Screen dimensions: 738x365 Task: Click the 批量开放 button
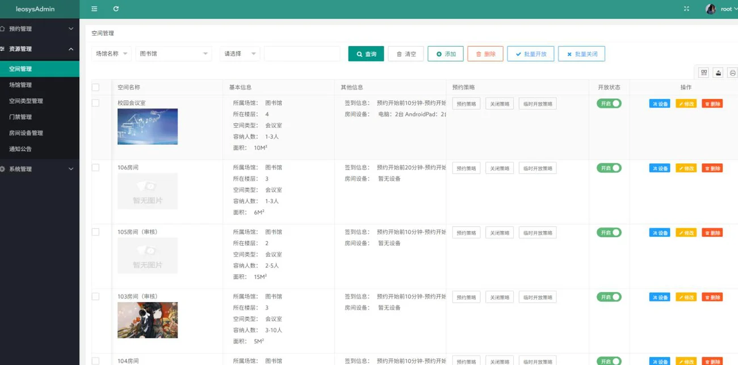click(x=531, y=54)
